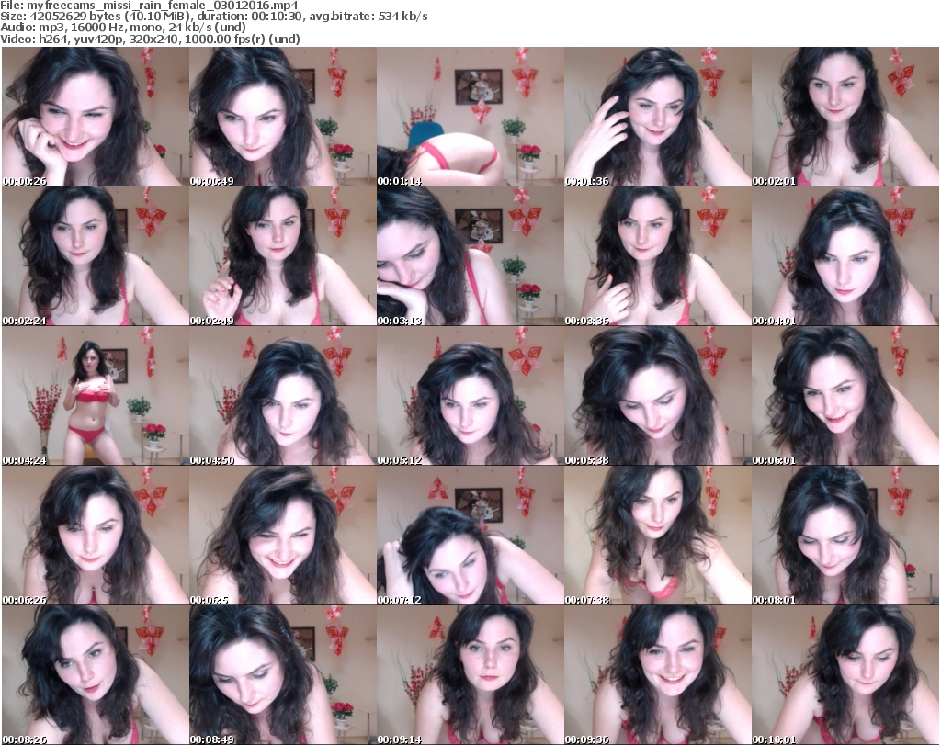This screenshot has height=745, width=941.
Task: Select the full-body frame at 00:04:24
Action: tap(96, 396)
